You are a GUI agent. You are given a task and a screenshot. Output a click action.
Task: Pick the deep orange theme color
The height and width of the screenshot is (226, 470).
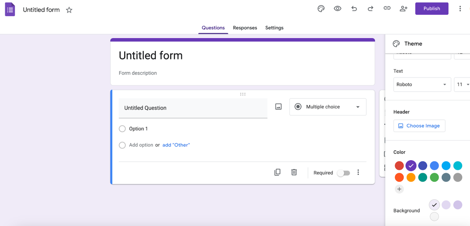click(x=399, y=177)
